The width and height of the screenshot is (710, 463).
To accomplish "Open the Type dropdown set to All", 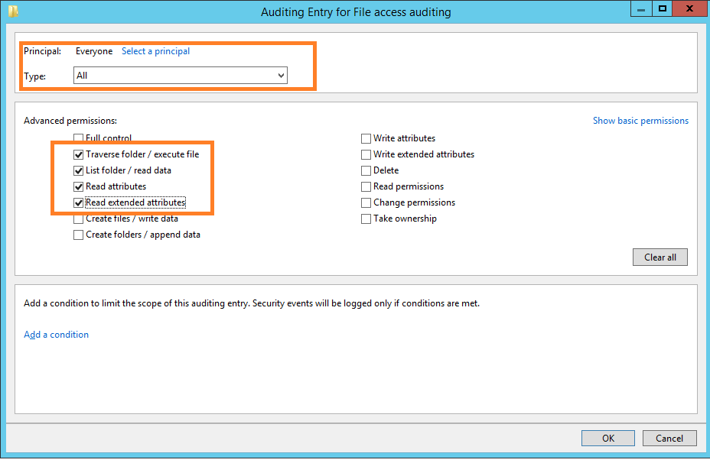I will (181, 76).
